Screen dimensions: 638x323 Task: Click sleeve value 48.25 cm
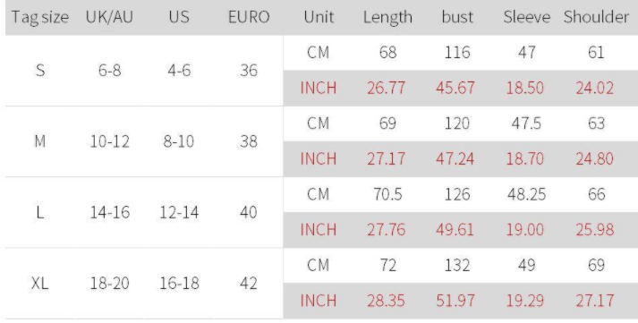pyautogui.click(x=526, y=194)
